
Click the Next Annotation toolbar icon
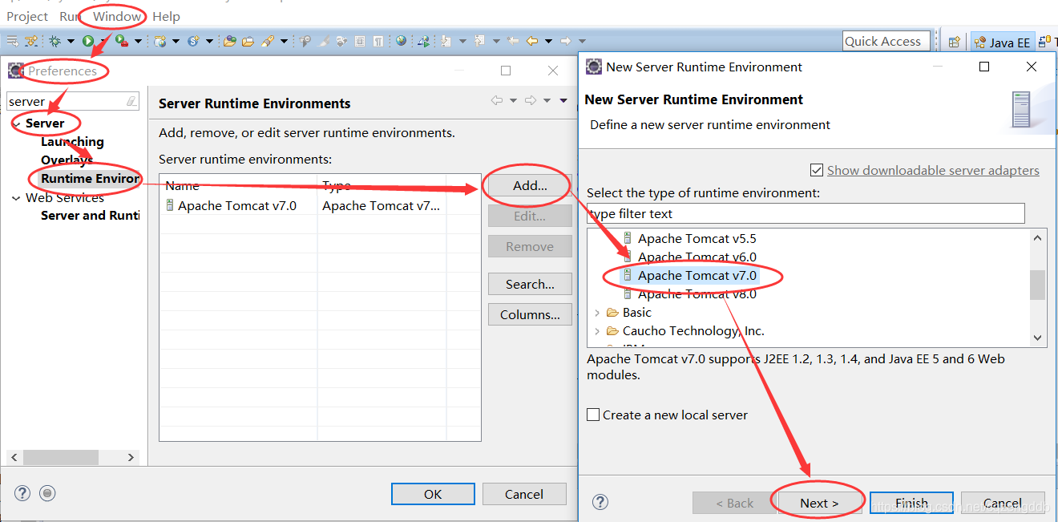click(445, 41)
